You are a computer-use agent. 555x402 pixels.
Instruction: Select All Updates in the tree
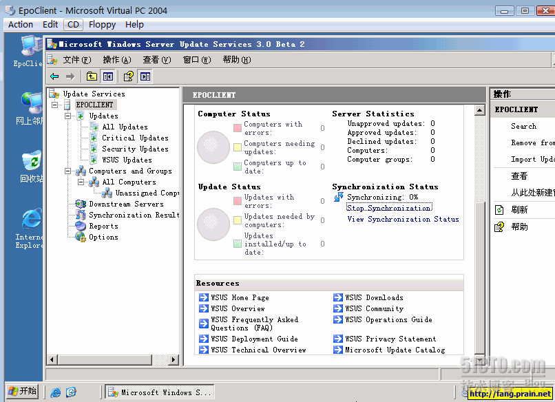point(125,127)
